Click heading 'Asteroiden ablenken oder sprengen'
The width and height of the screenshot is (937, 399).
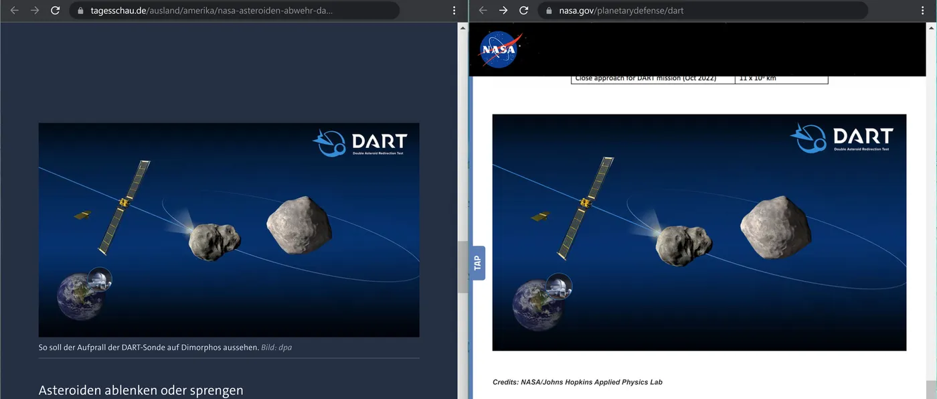(x=141, y=390)
